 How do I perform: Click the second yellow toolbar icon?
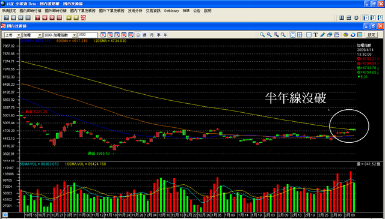coord(76,18)
